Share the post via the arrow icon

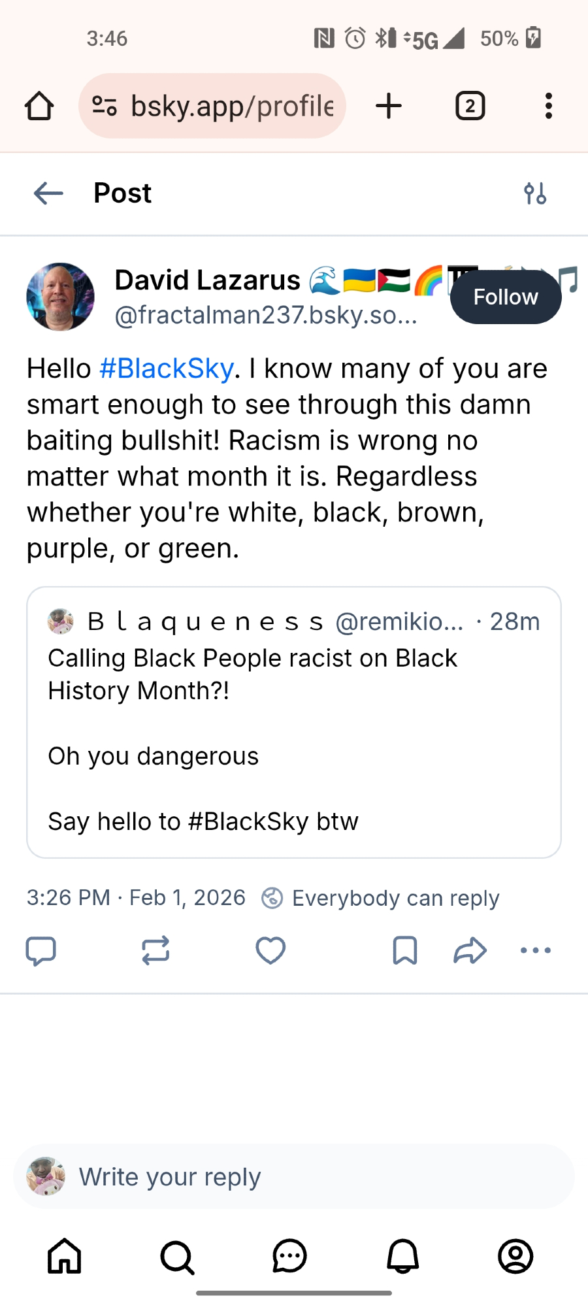tap(470, 951)
